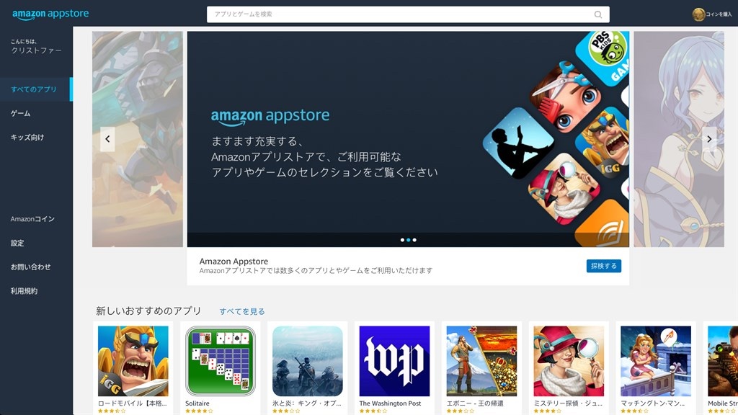
Task: Click the Amazon Appstore logo
Action: (x=50, y=14)
